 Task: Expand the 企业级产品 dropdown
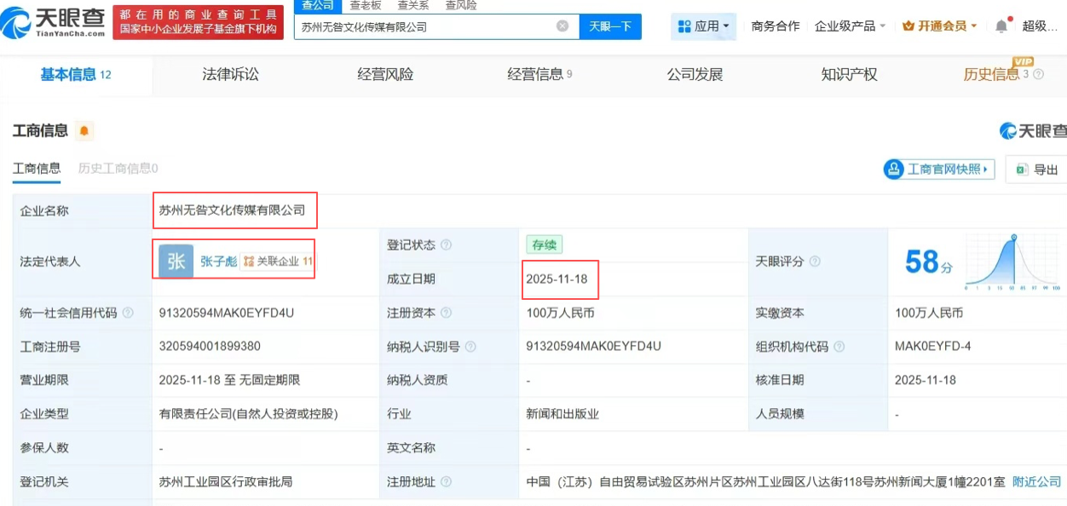pos(850,26)
